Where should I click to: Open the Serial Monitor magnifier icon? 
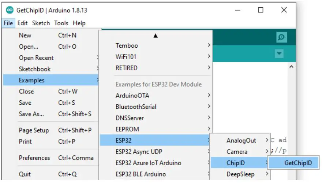(x=281, y=37)
